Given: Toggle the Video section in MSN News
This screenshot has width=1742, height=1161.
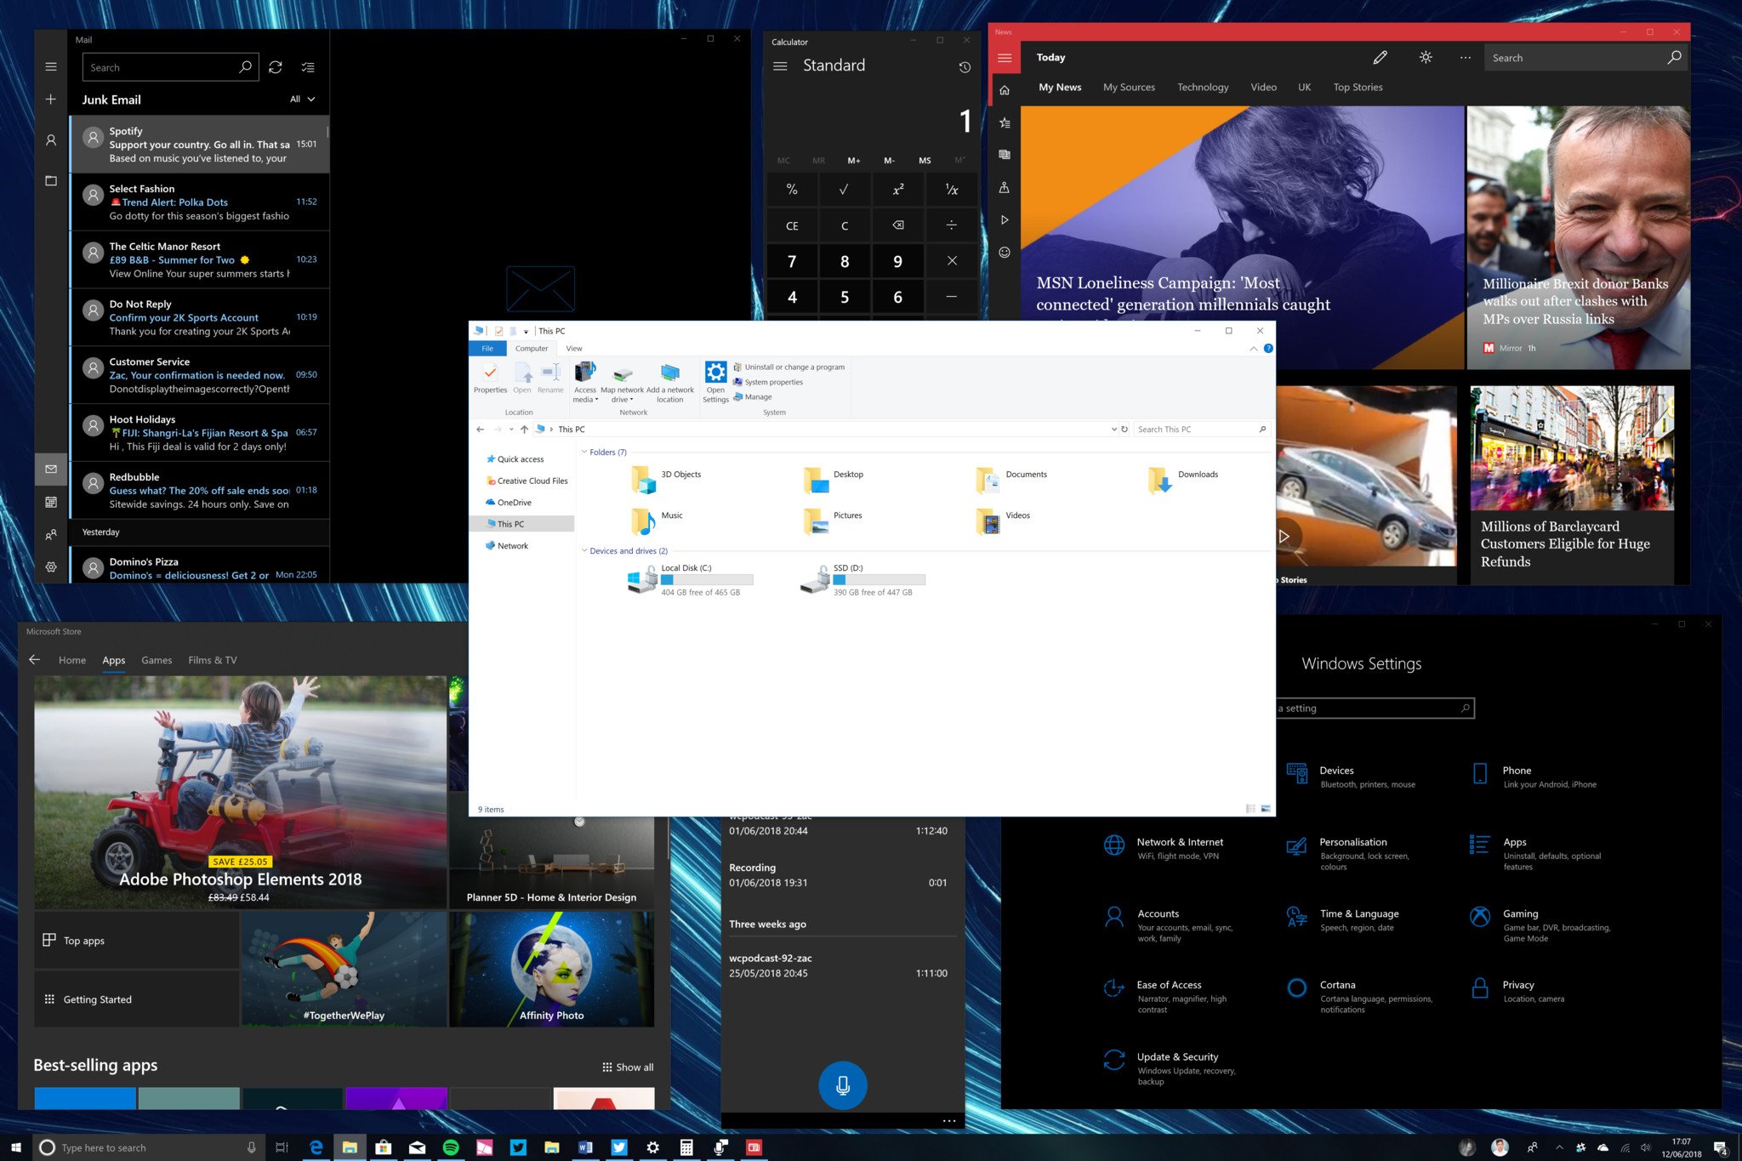Looking at the screenshot, I should [x=1263, y=87].
